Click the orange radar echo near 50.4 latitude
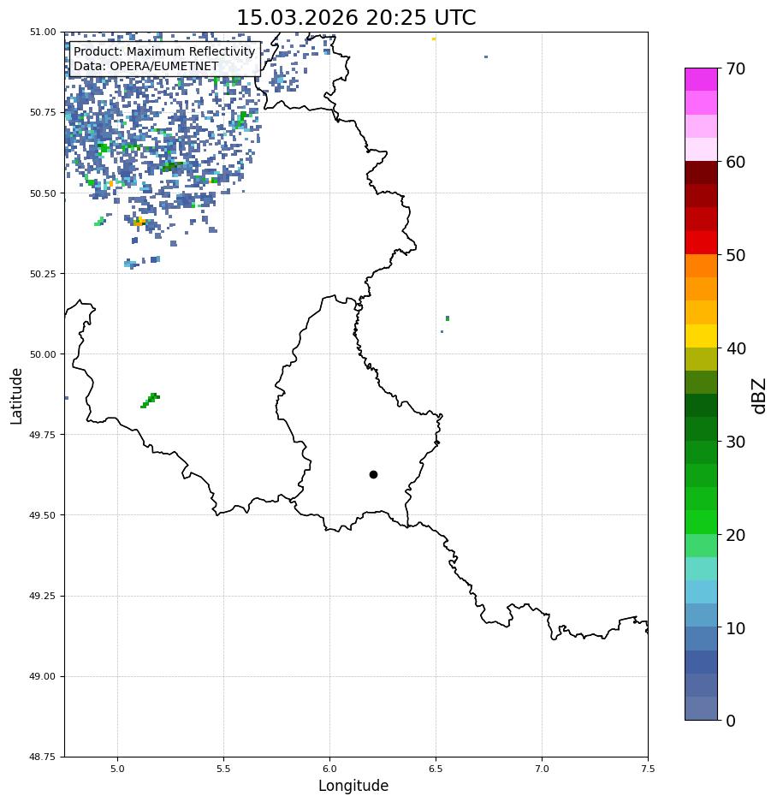The image size is (777, 802). 139,222
